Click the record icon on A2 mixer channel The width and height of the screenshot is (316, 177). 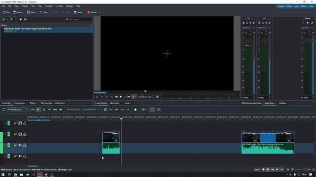click(266, 23)
